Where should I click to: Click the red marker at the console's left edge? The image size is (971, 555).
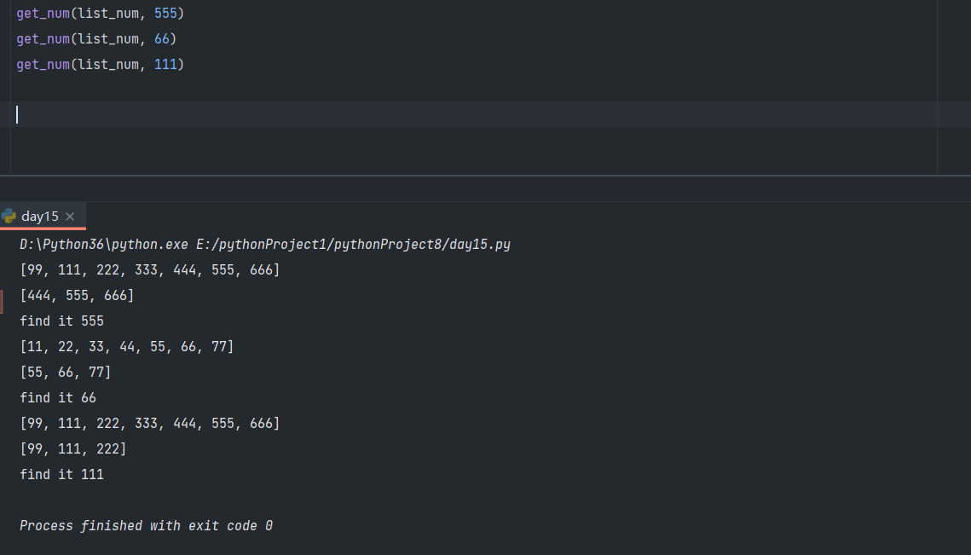[x=1, y=300]
